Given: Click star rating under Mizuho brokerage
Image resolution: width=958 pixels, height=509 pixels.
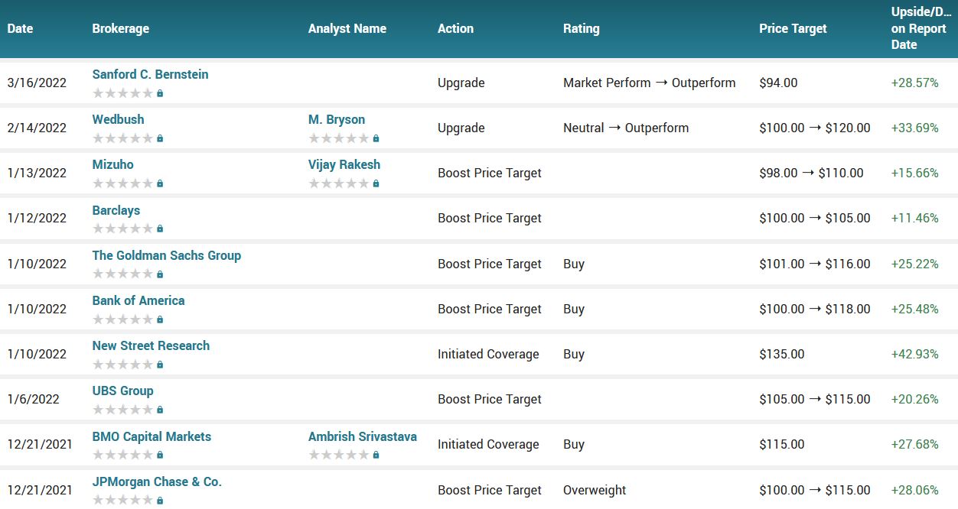Looking at the screenshot, I should point(122,183).
